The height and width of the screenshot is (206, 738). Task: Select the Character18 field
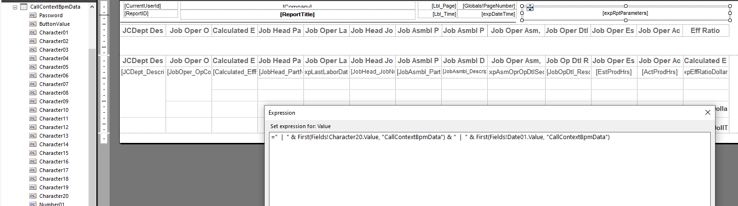coord(54,179)
